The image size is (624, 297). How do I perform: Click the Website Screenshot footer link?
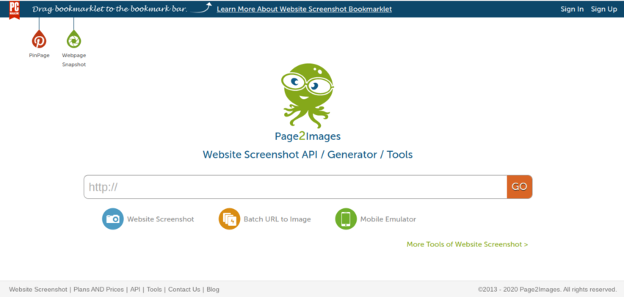[37, 290]
